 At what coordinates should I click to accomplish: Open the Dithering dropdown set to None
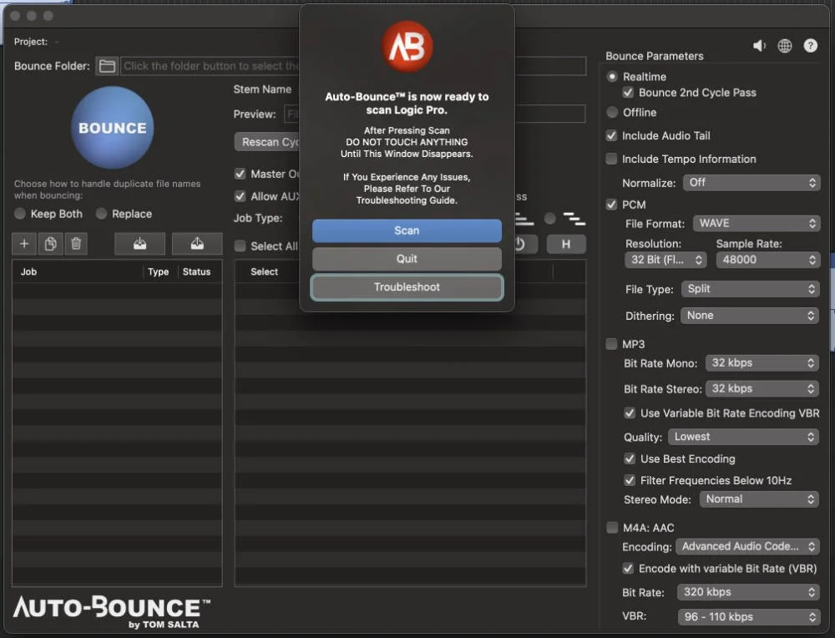coord(749,316)
